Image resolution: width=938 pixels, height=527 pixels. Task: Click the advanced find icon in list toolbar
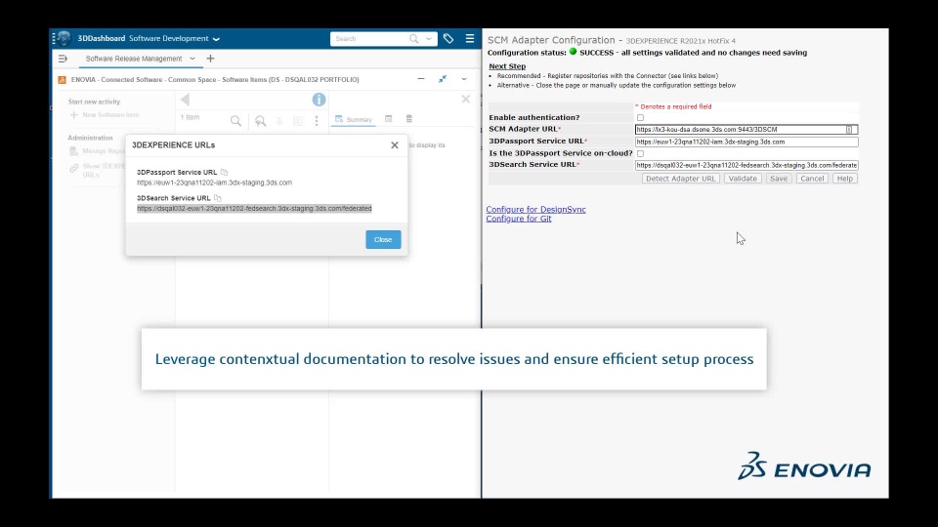point(260,121)
